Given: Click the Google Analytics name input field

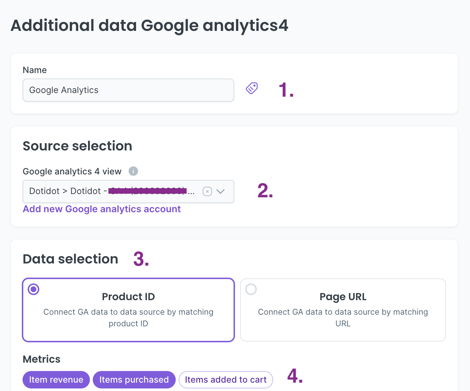Looking at the screenshot, I should pyautogui.click(x=128, y=90).
